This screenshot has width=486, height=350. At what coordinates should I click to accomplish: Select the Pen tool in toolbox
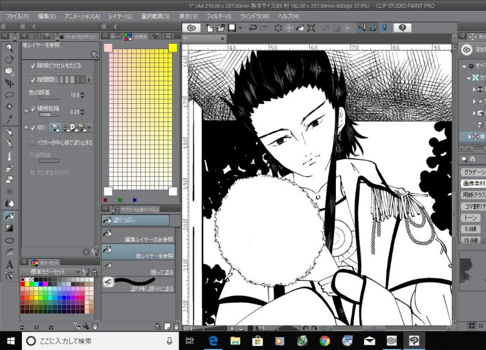(x=10, y=132)
